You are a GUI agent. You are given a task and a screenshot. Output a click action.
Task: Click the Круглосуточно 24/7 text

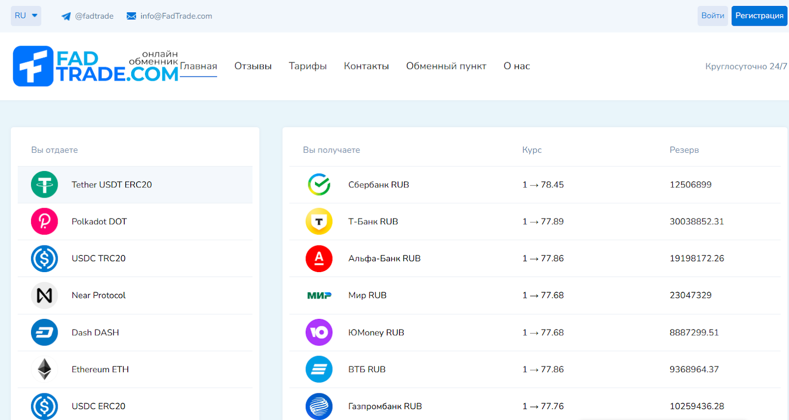[x=746, y=66]
